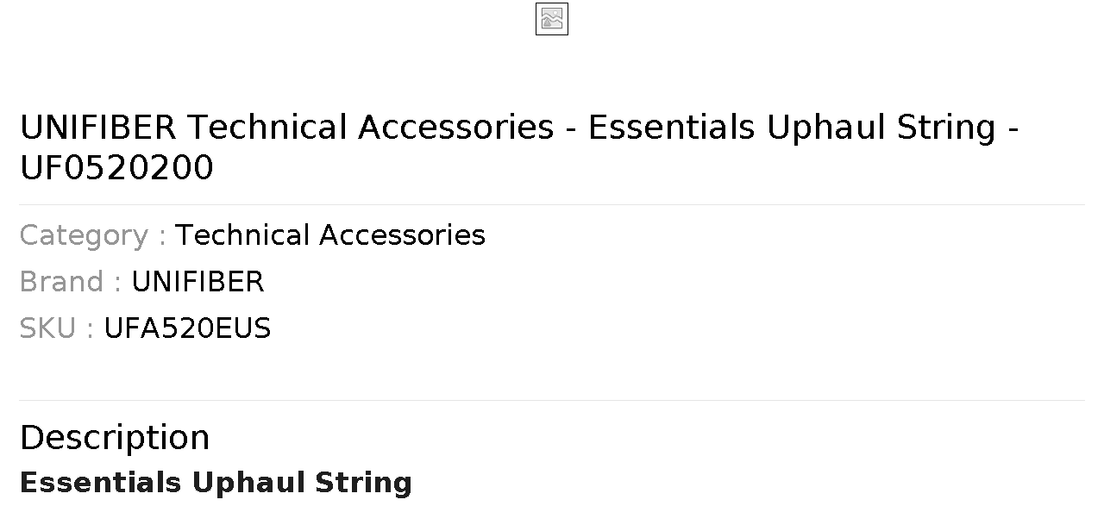Click the word UNIFIBER in the title

(97, 128)
